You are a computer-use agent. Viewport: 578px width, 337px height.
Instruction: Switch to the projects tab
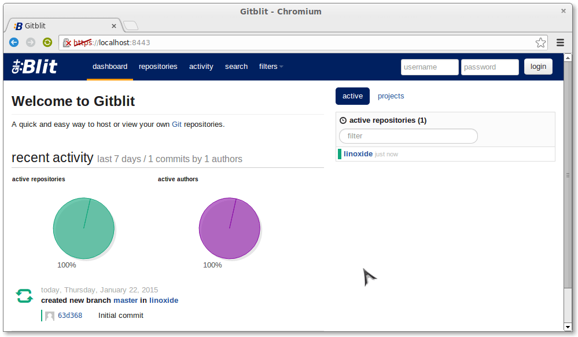pos(391,96)
